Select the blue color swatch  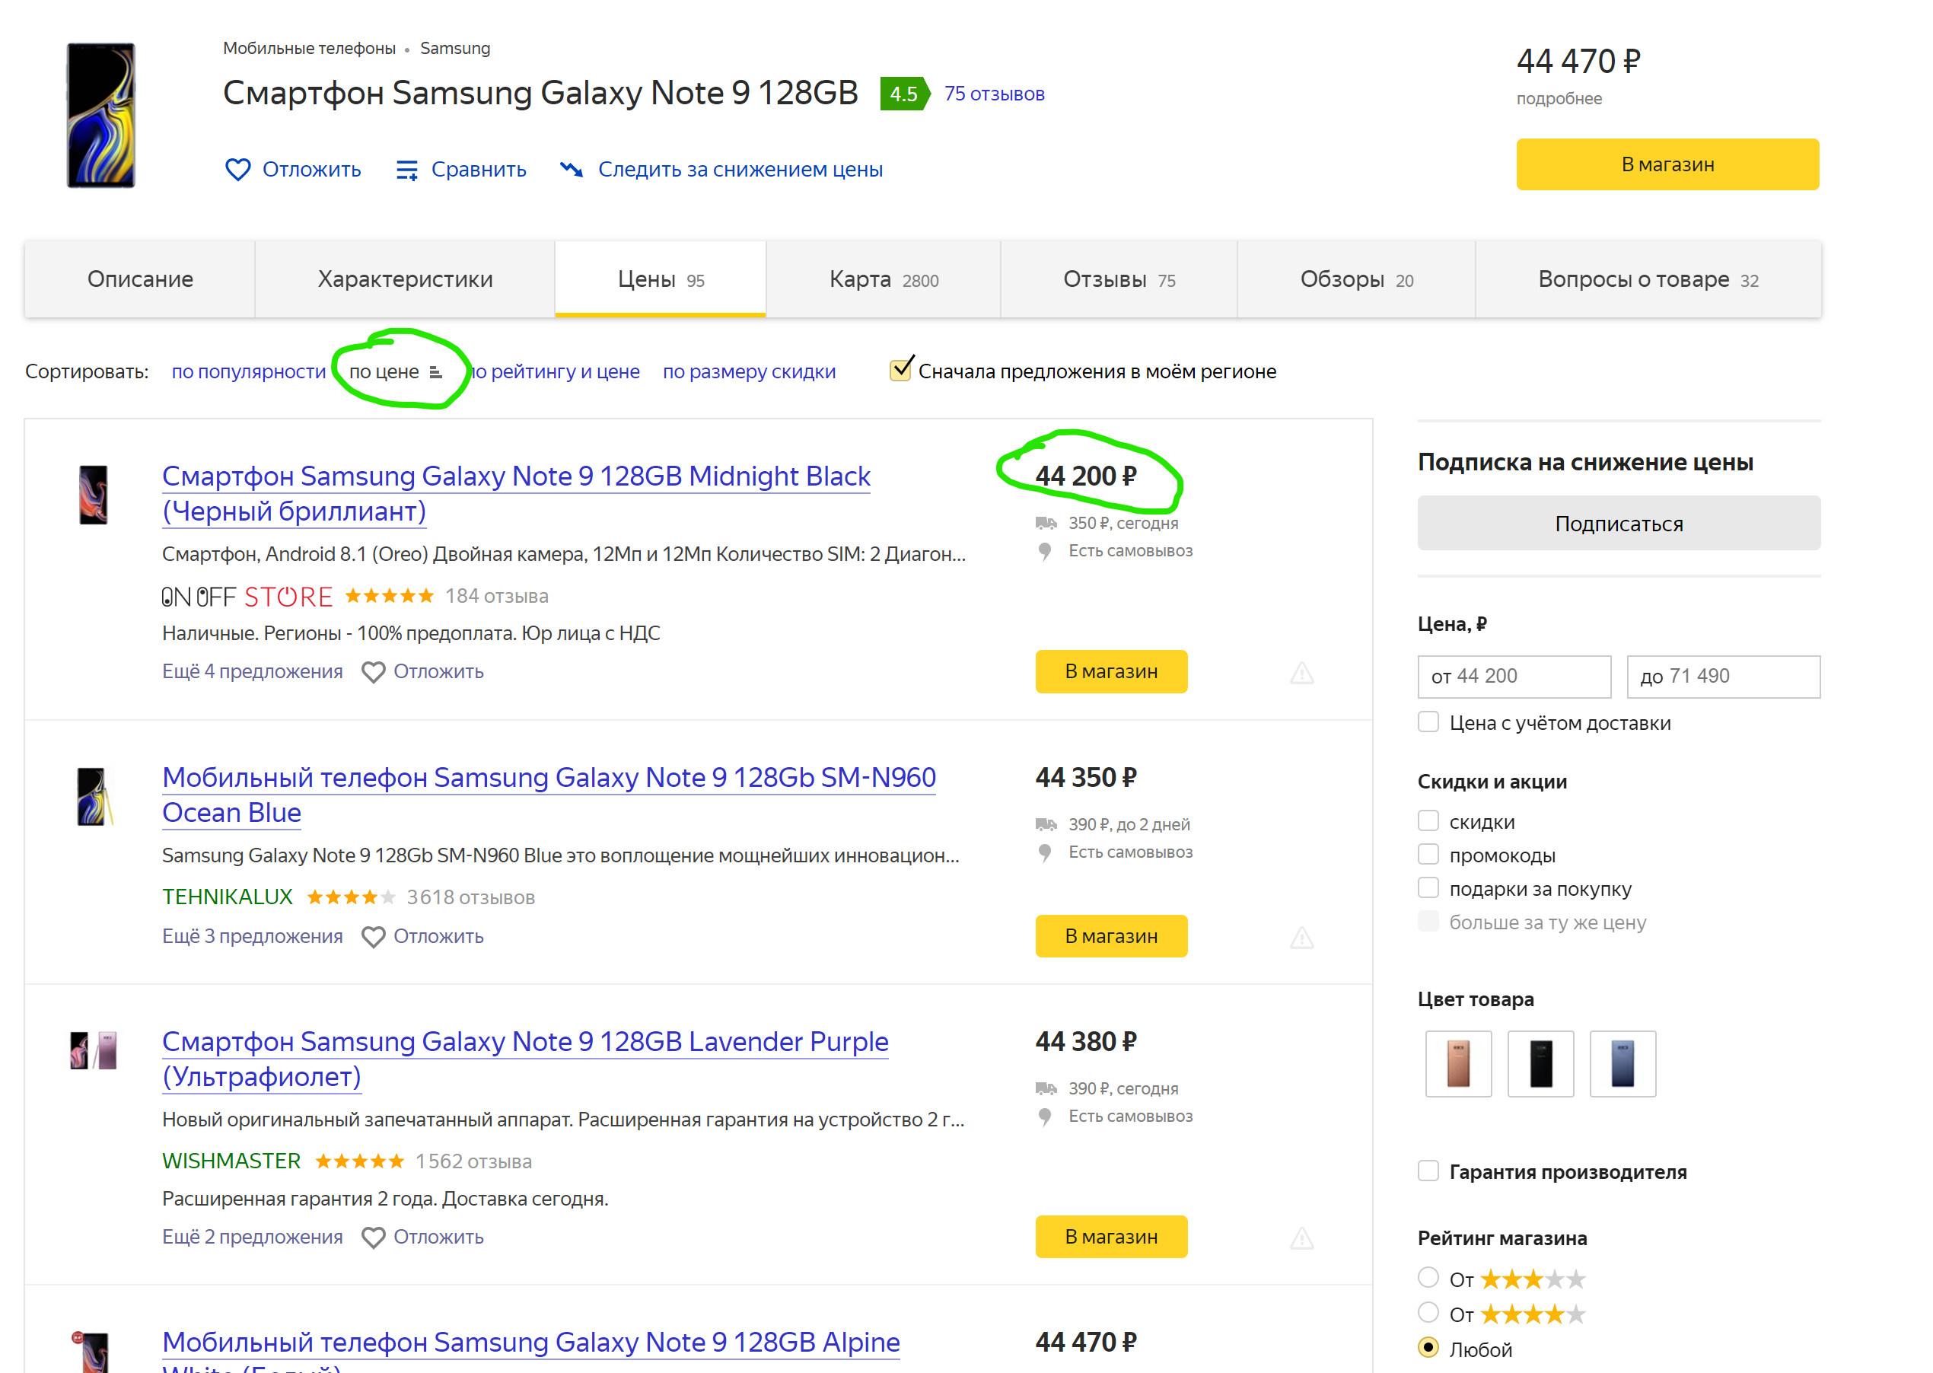click(x=1622, y=1065)
